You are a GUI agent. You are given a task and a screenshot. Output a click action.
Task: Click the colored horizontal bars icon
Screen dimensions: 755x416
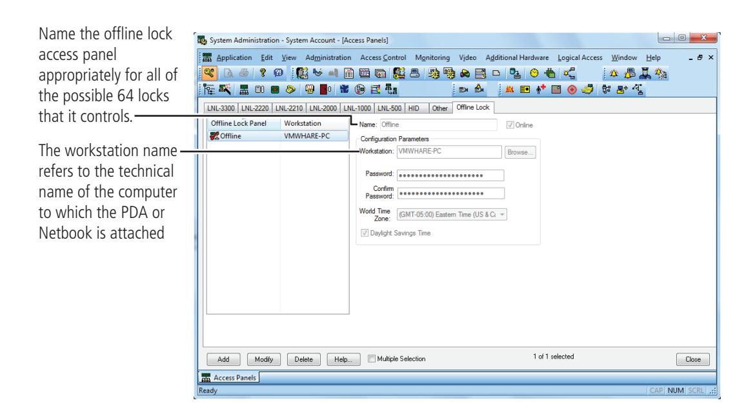pos(376,90)
